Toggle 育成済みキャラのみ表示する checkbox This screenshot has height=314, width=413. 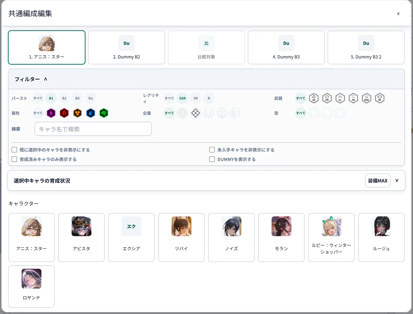[x=14, y=159]
